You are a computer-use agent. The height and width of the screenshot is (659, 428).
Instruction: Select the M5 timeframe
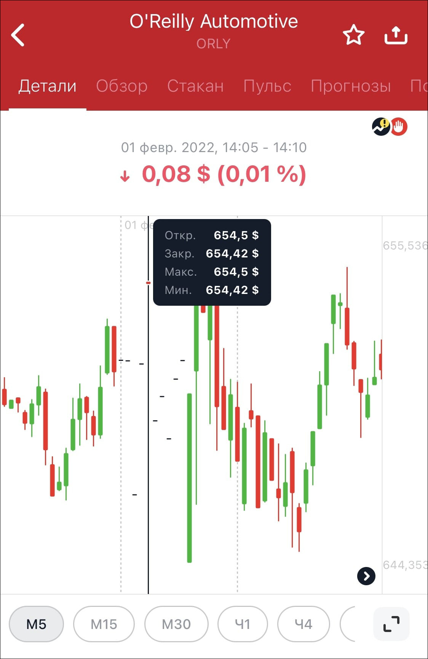[36, 624]
